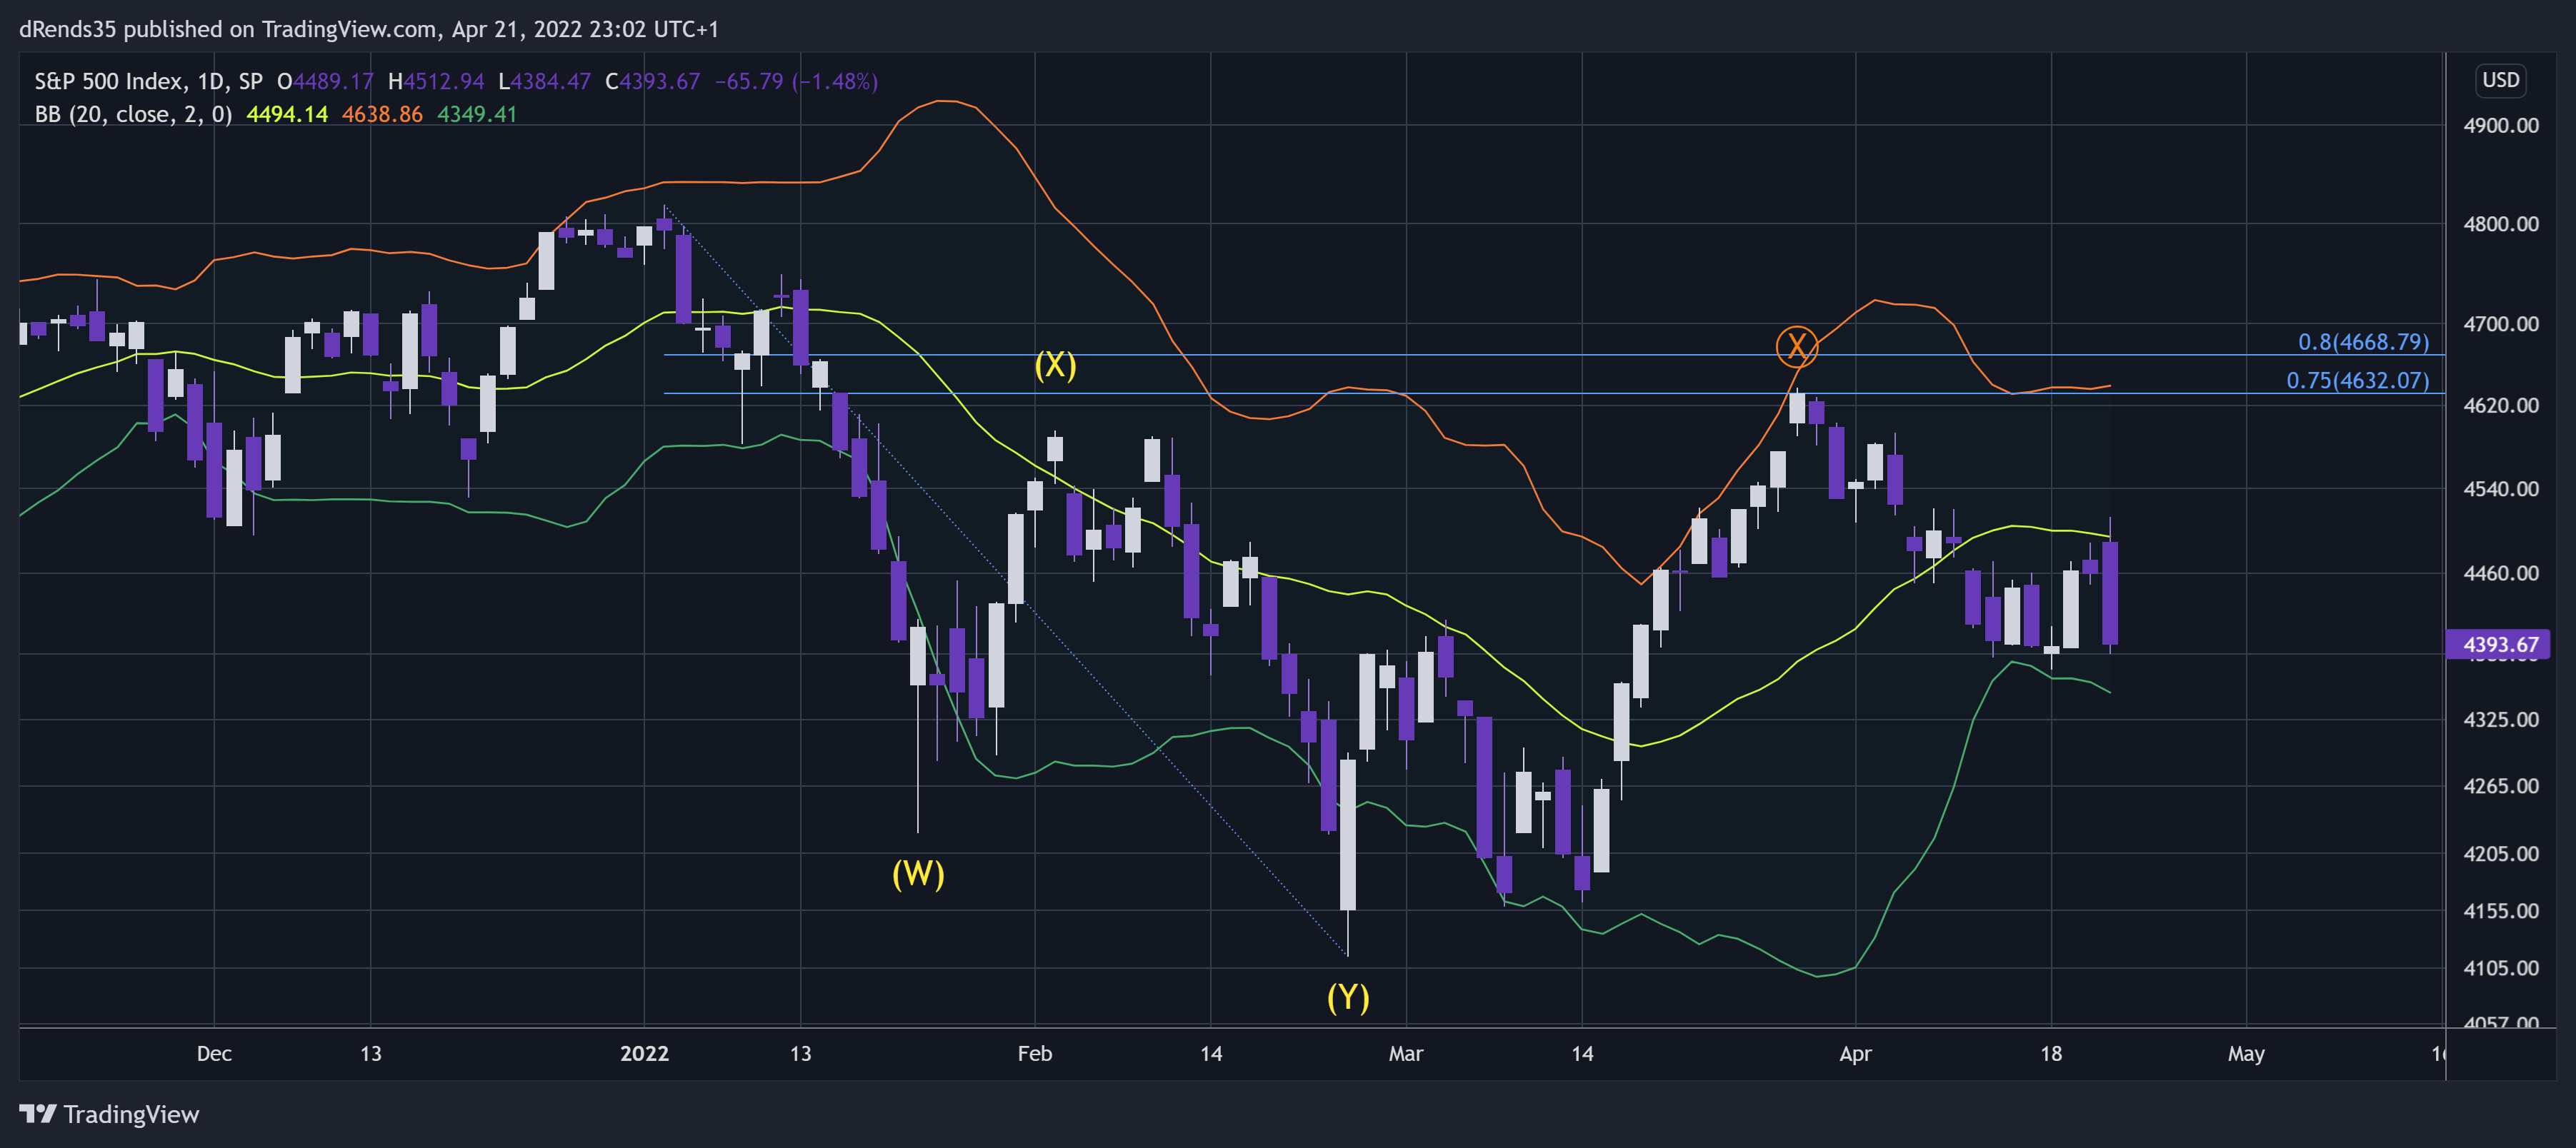Viewport: 2576px width, 1148px height.
Task: Click the Feb date axis label
Action: 1034,1053
